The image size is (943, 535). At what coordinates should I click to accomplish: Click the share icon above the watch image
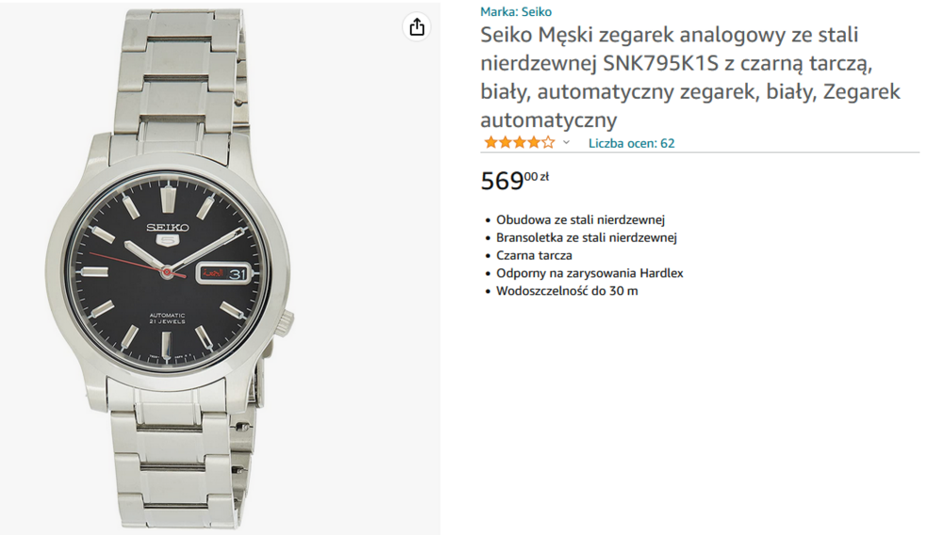(x=417, y=26)
